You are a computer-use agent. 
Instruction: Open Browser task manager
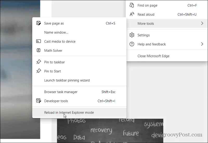pyautogui.click(x=79, y=92)
